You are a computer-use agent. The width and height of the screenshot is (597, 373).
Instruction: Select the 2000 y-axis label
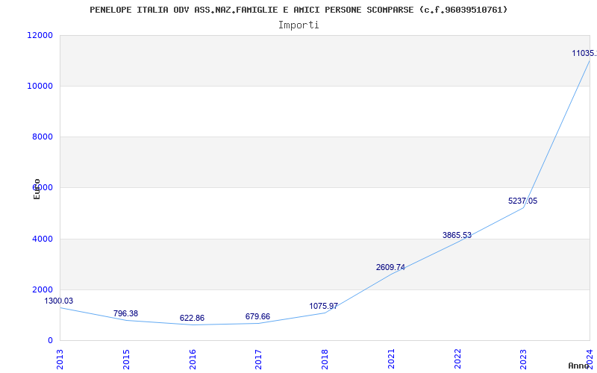tap(40, 290)
